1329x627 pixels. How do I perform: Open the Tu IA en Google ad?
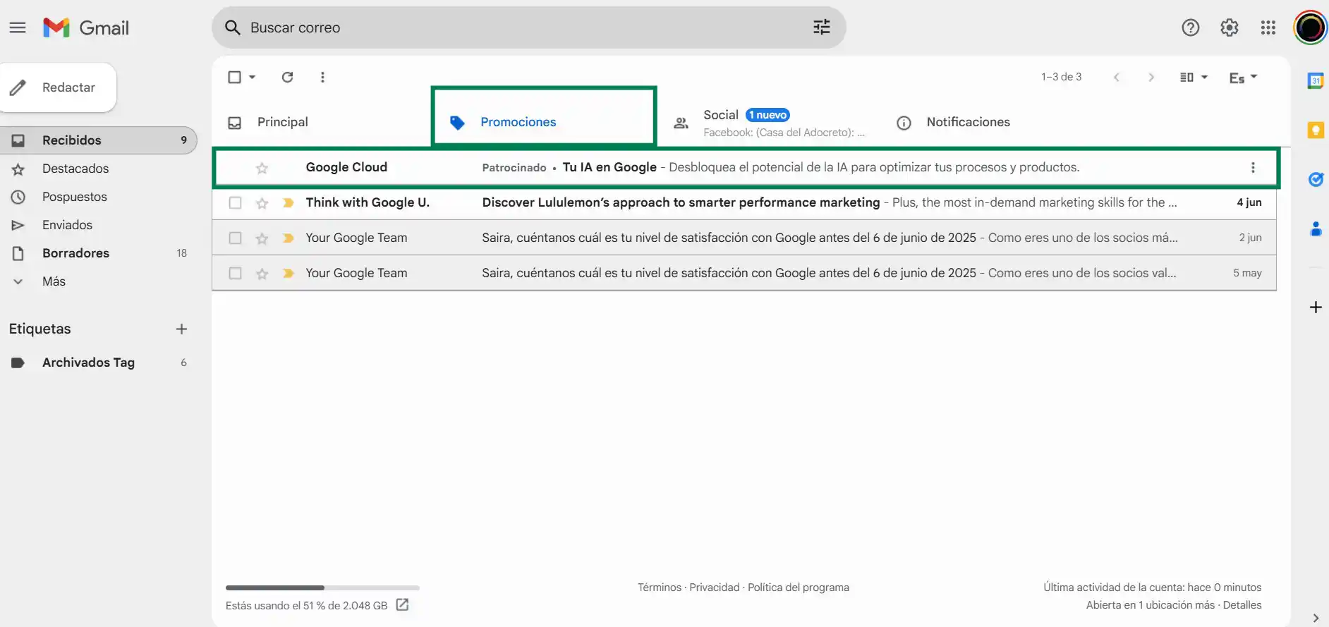point(746,167)
